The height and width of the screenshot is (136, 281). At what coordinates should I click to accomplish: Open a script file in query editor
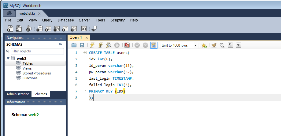click(x=74, y=45)
